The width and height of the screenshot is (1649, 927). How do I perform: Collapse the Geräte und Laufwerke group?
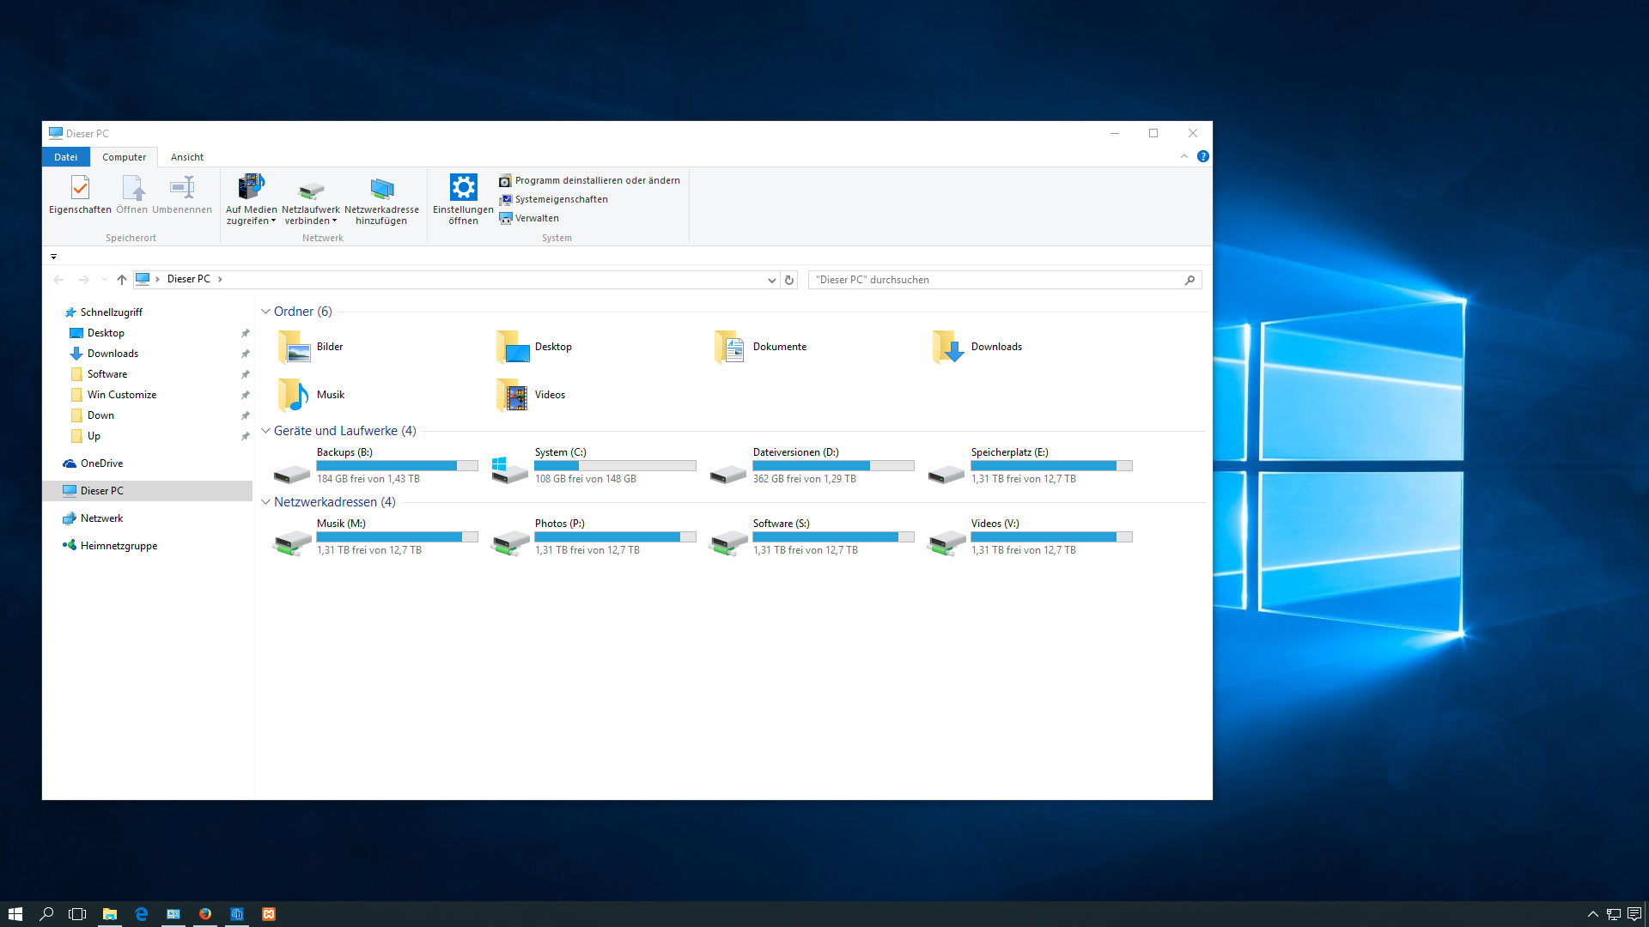265,431
